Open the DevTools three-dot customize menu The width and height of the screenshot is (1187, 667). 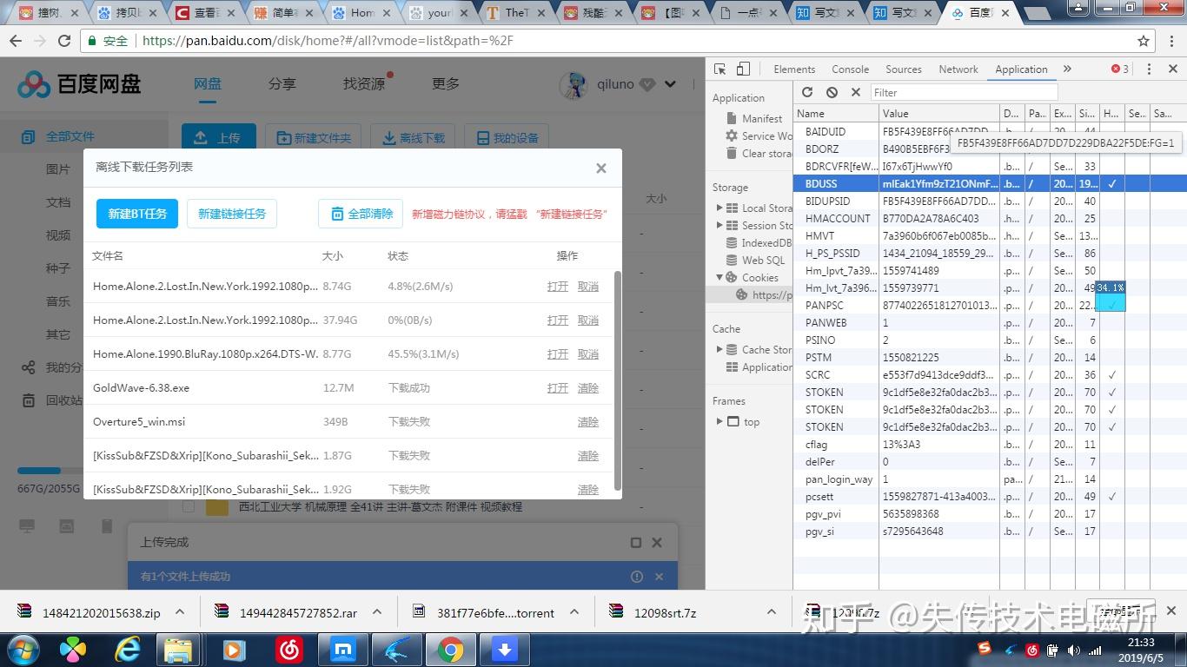point(1149,69)
